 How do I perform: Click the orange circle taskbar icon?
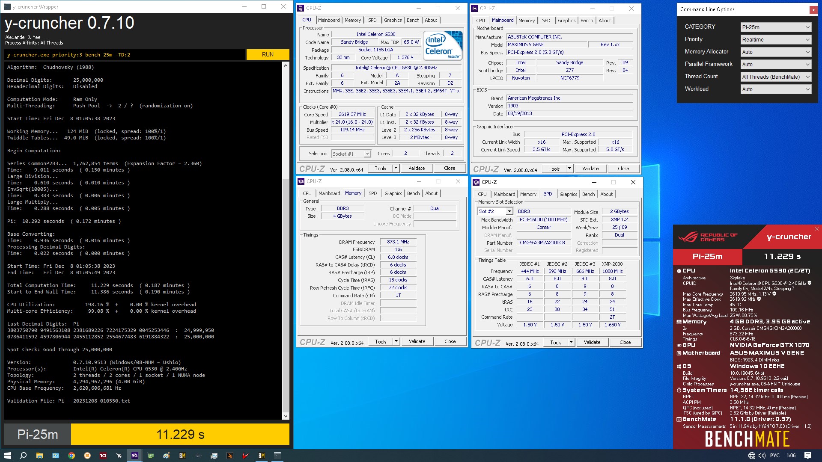click(87, 456)
